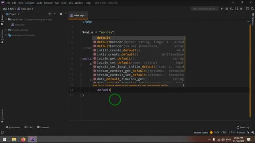Click the volume icon in system tray
Image resolution: width=255 pixels, height=143 pixels.
223,139
